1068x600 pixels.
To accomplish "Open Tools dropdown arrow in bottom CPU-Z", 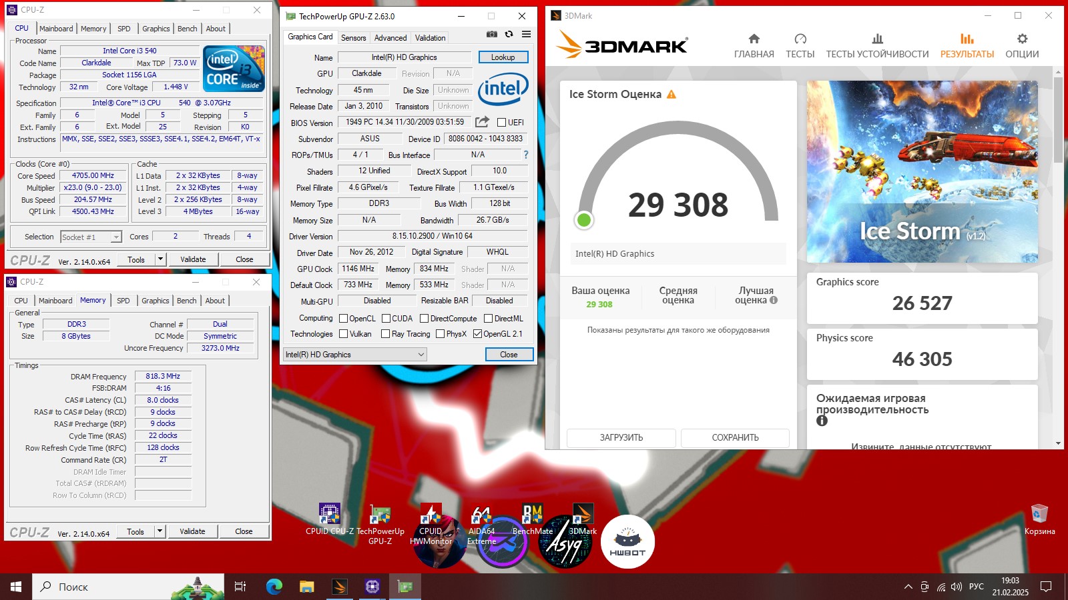I will (x=160, y=531).
